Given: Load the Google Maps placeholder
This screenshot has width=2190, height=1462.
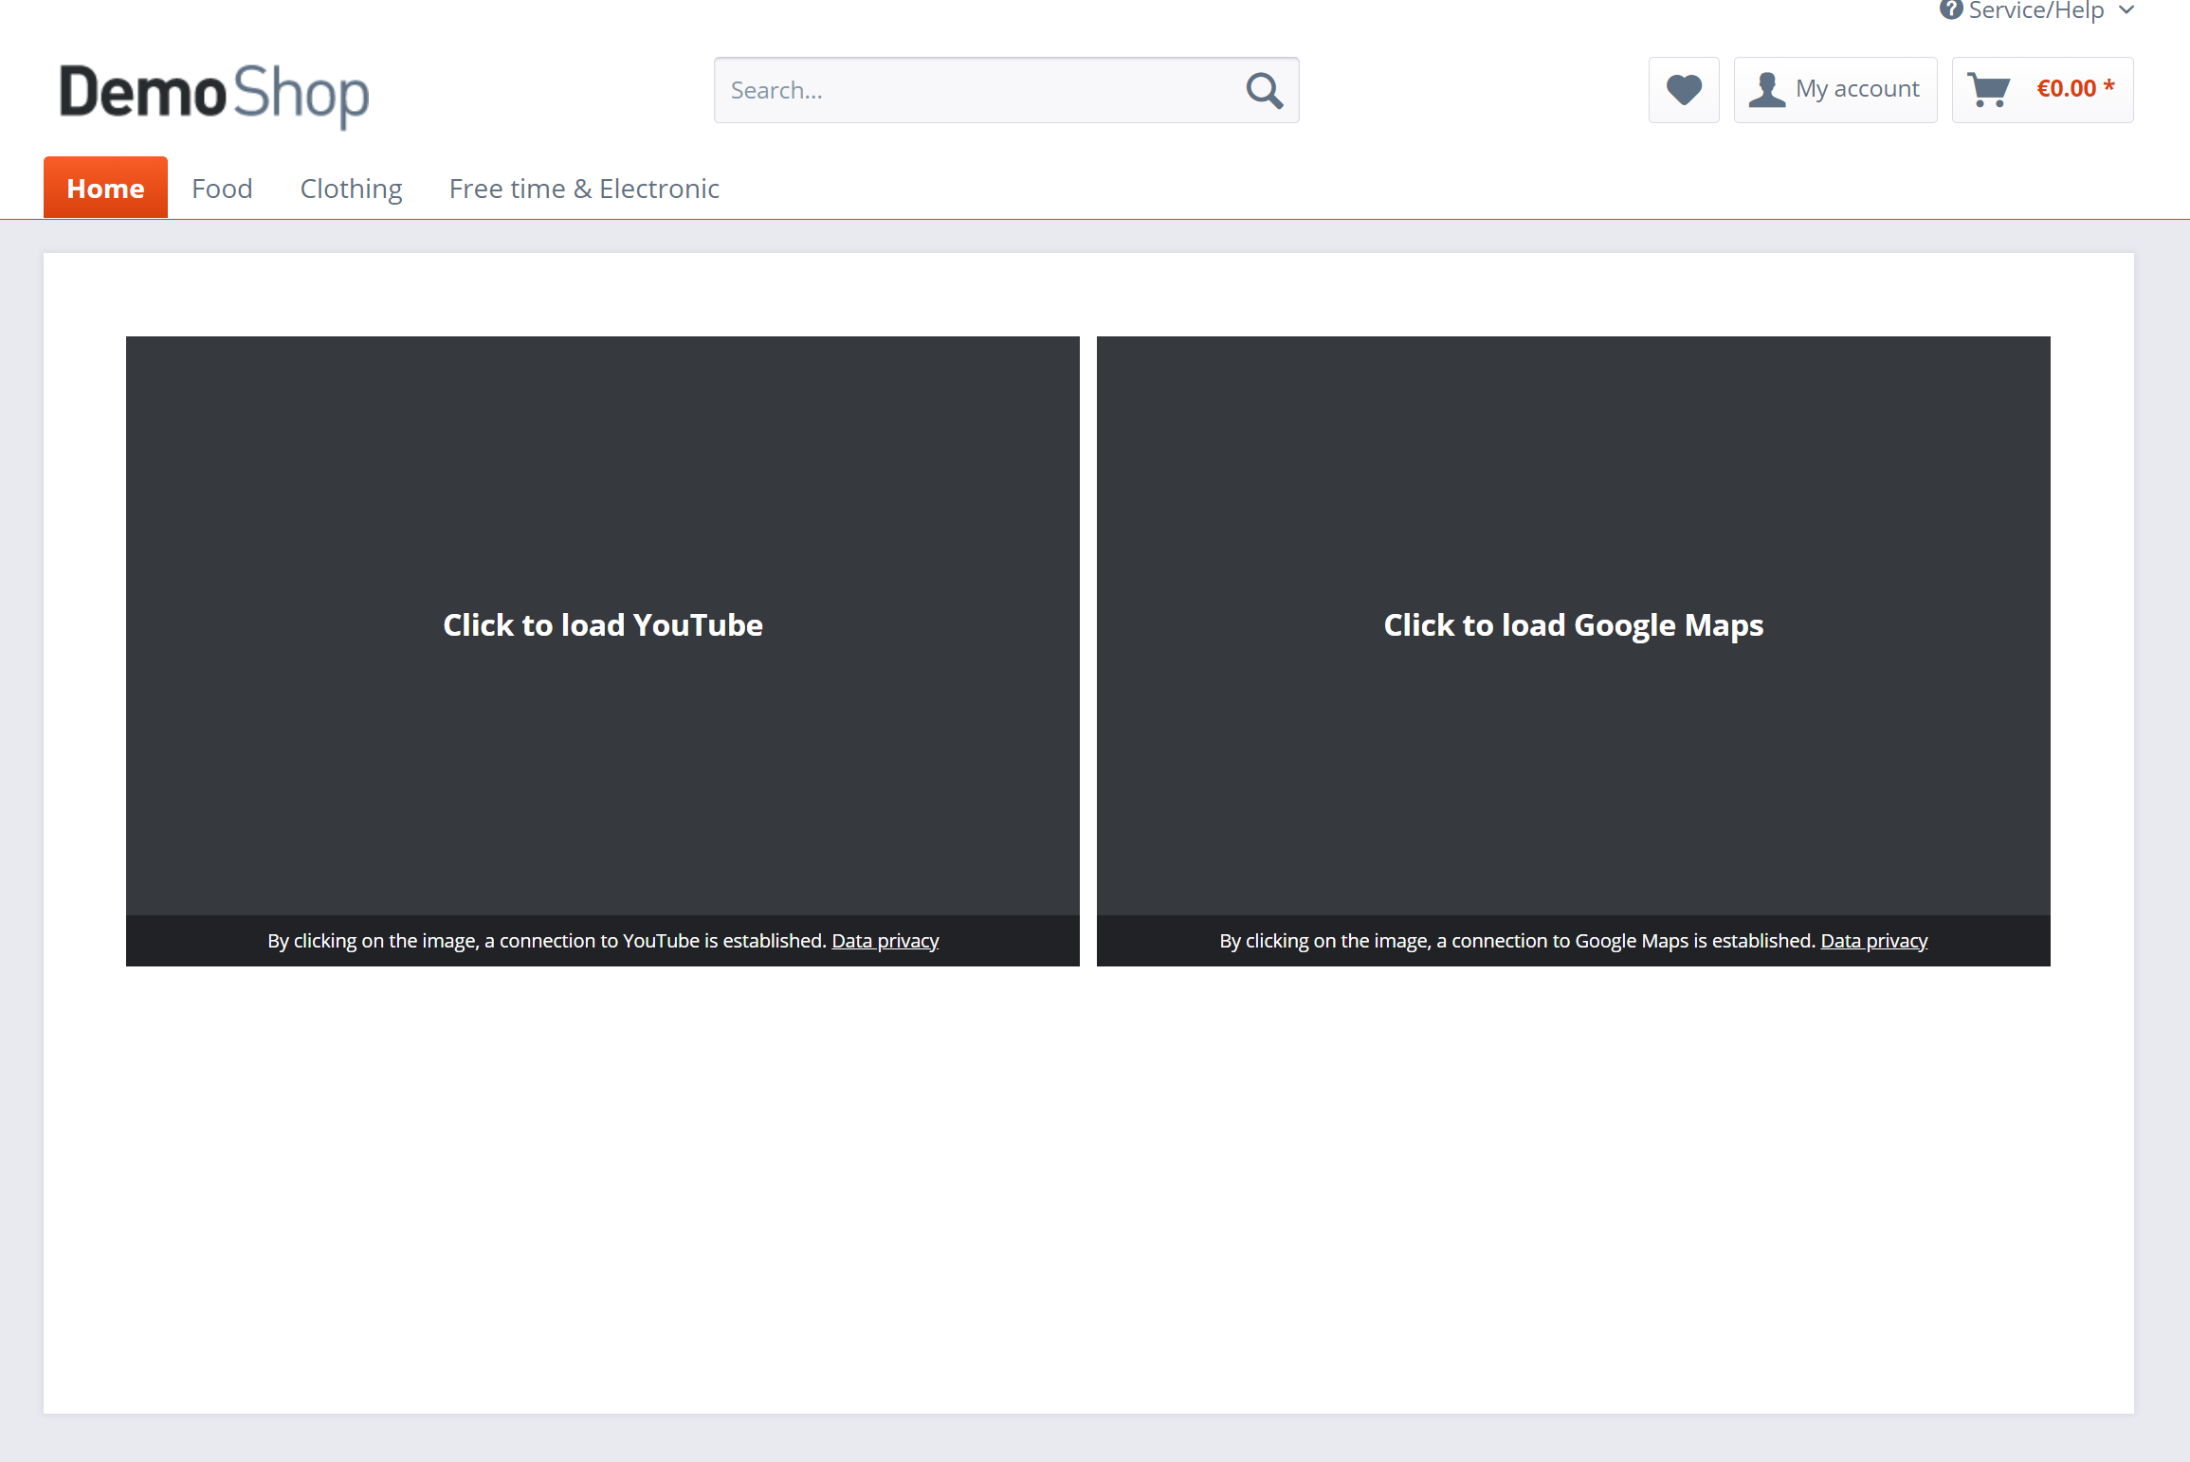Looking at the screenshot, I should [x=1574, y=625].
